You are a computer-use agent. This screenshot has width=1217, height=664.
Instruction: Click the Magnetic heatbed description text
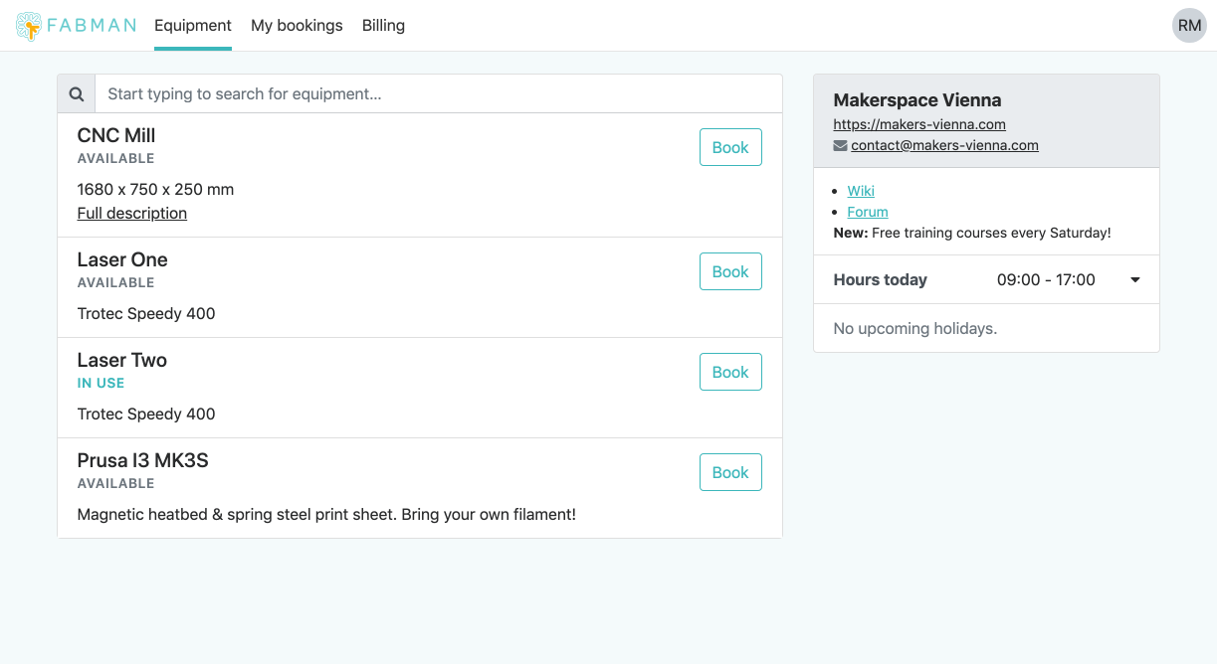[x=326, y=514]
